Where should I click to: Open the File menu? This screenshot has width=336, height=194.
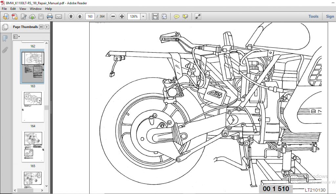tap(4, 9)
